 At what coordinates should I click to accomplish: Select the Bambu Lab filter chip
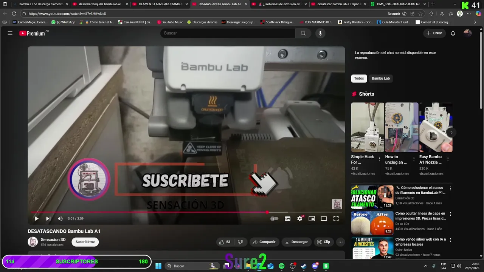pyautogui.click(x=381, y=78)
